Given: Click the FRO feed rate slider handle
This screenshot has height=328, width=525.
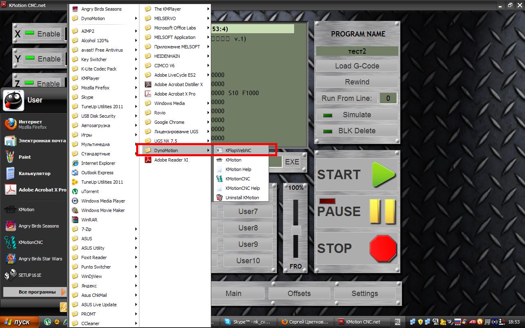Looking at the screenshot, I should tap(296, 230).
